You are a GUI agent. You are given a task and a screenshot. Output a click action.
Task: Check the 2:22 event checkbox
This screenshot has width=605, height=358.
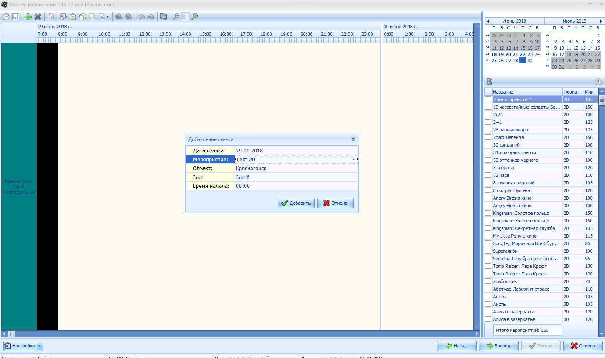pos(488,115)
